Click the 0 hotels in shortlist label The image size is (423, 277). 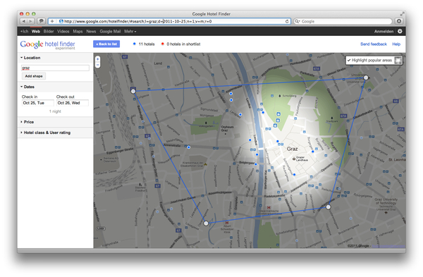pos(183,44)
